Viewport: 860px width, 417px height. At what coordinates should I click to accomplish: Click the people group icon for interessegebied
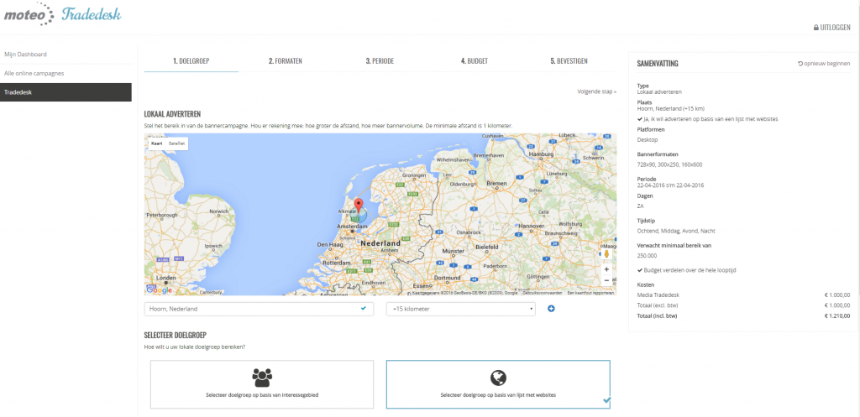pos(262,377)
